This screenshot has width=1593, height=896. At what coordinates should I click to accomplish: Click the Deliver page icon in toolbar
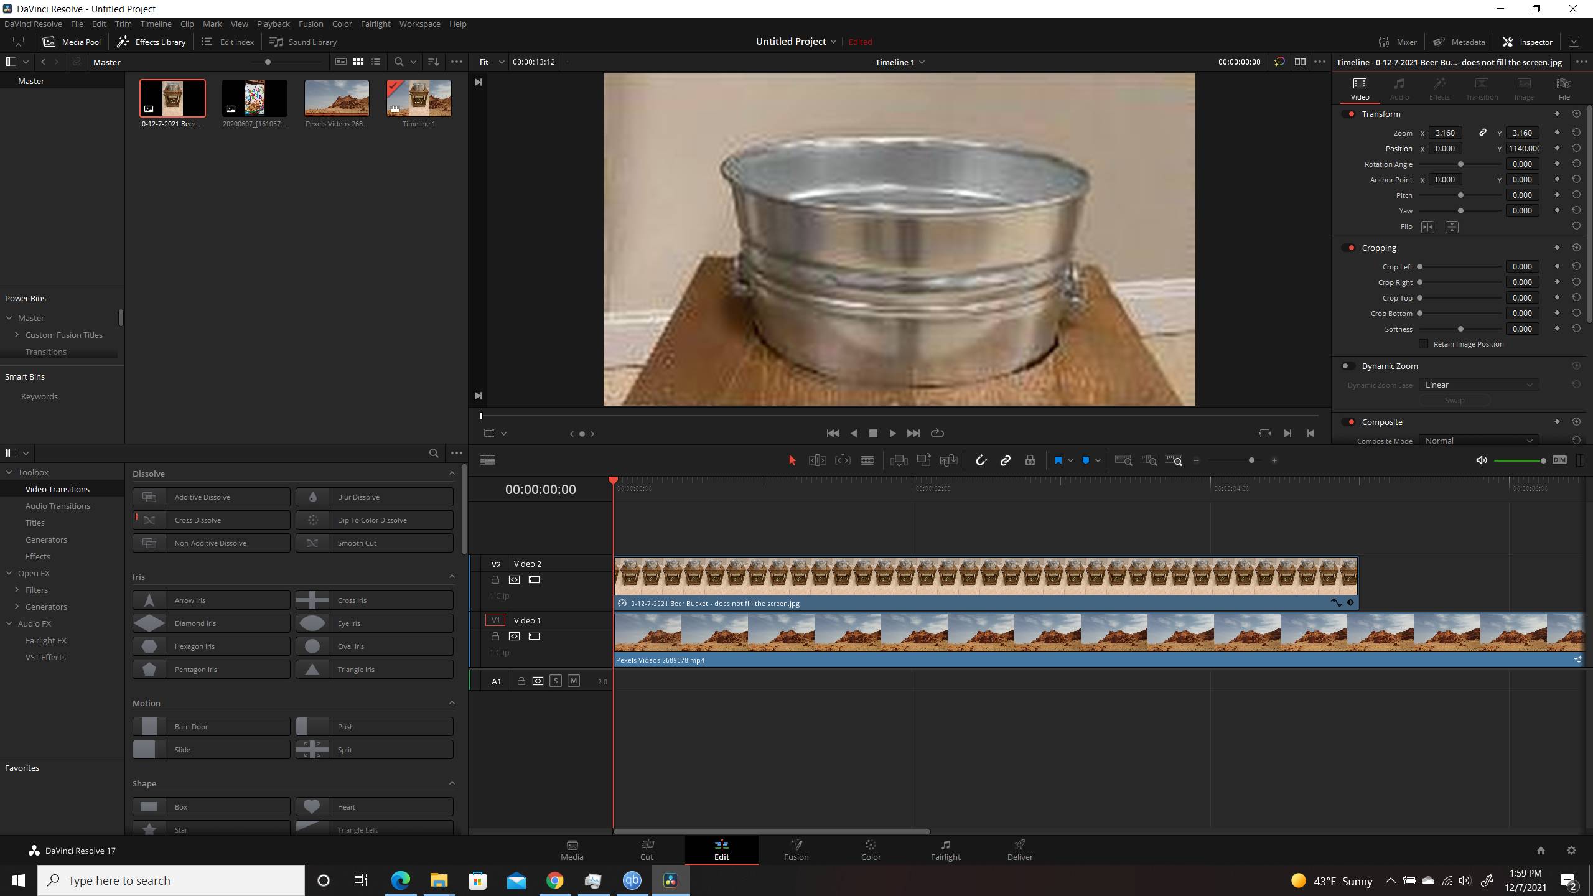[1019, 848]
